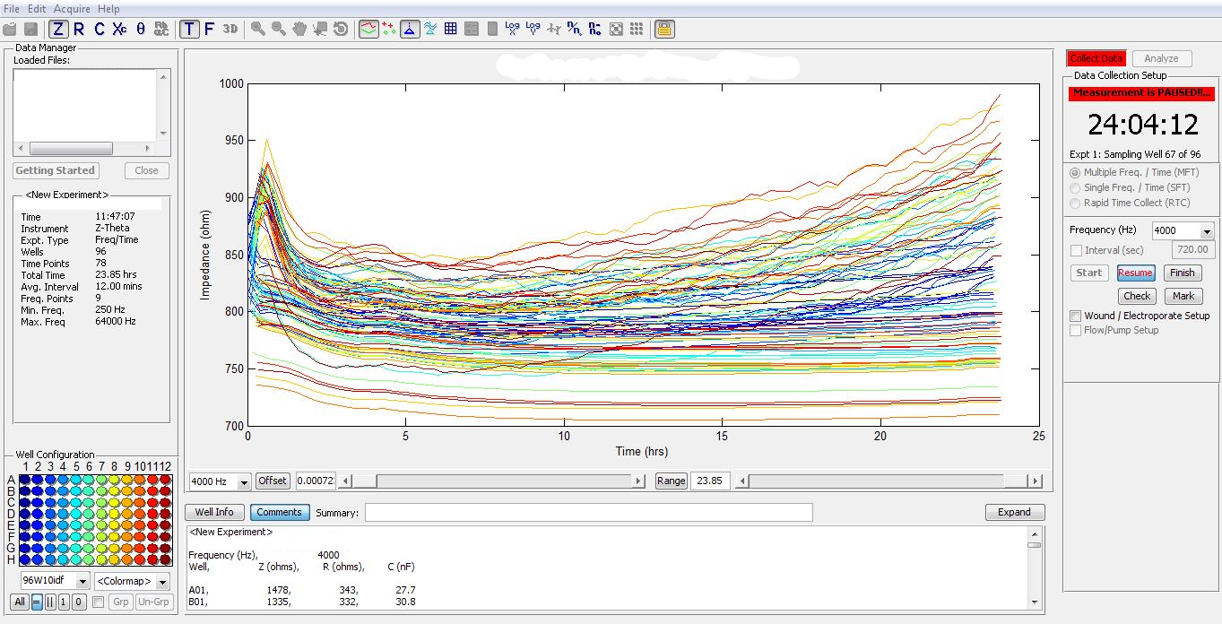Enable Wound / Electroporate Setup checkbox
The image size is (1222, 624).
(1076, 316)
